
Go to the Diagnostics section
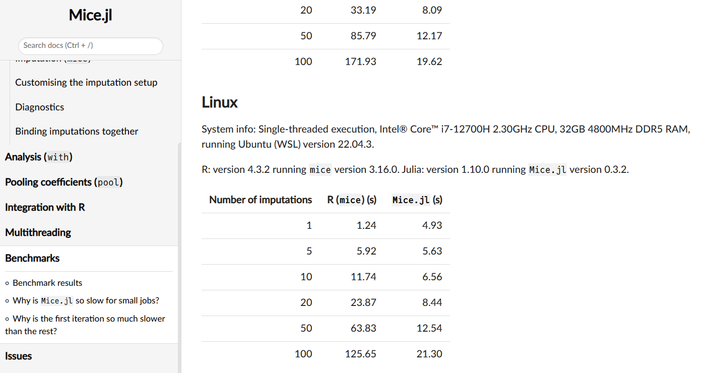pos(40,107)
